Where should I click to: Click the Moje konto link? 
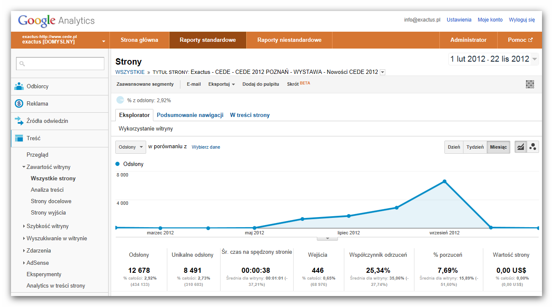490,20
